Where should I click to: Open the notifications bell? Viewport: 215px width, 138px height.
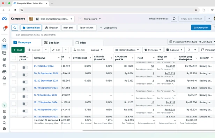(x=5, y=29)
